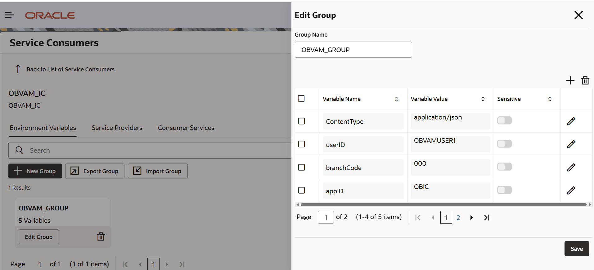
Task: Toggle Sensitive switch for appID
Action: 504,190
